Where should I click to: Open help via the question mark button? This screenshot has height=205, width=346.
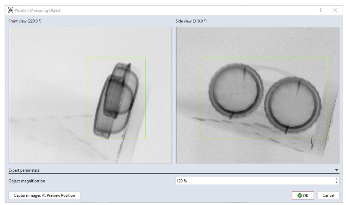click(x=320, y=10)
